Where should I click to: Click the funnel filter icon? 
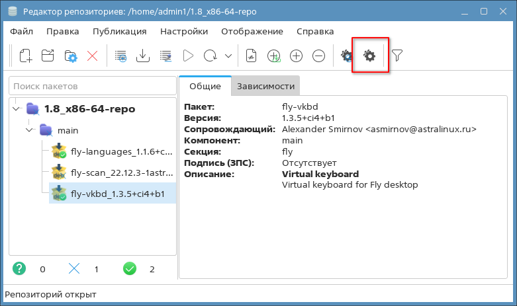397,56
